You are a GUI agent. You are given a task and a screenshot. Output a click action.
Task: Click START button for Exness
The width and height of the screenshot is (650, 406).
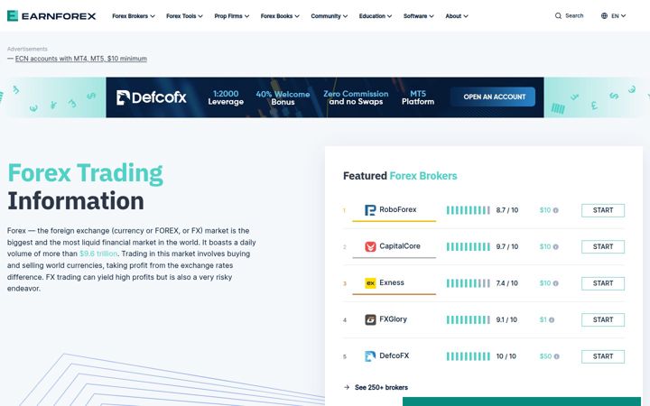(603, 283)
